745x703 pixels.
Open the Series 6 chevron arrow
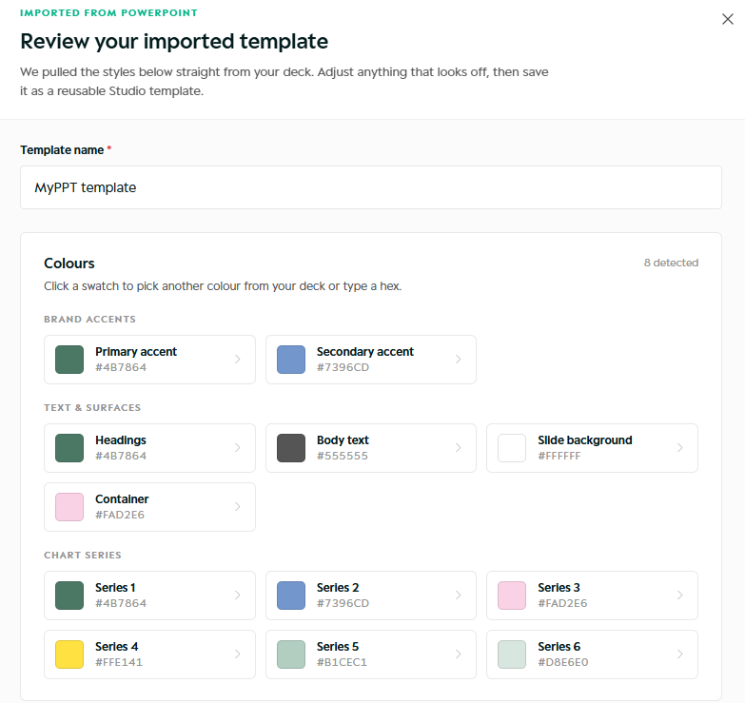point(680,654)
